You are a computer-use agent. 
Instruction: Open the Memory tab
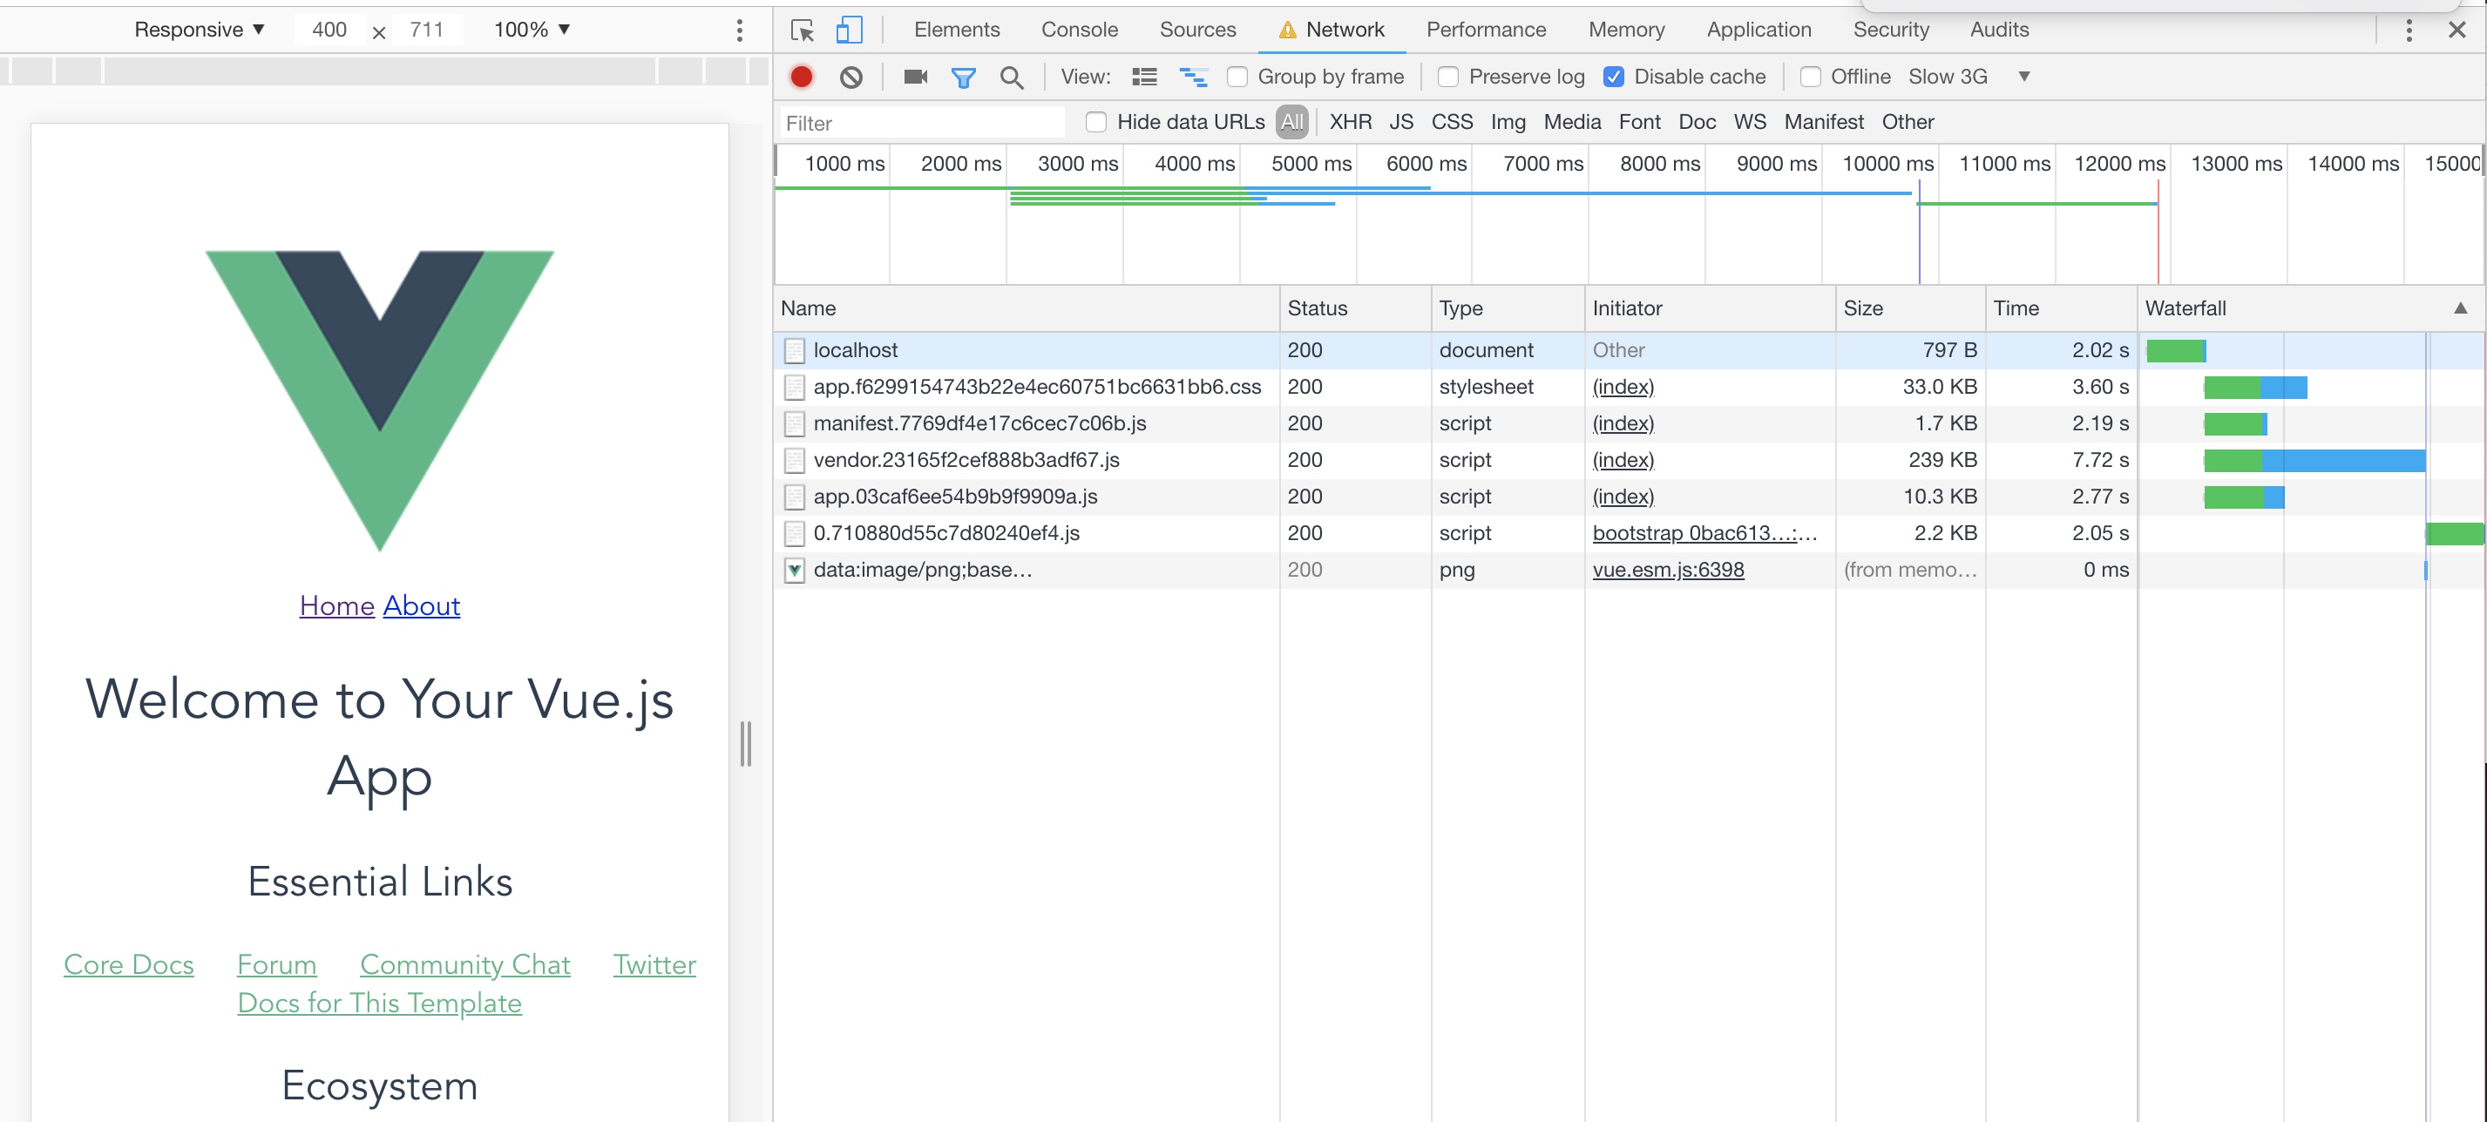tap(1626, 30)
